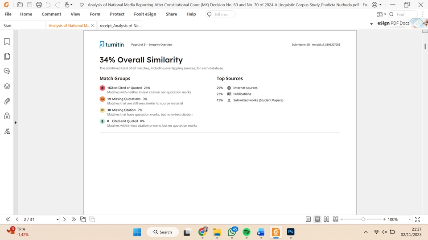The width and height of the screenshot is (428, 240).
Task: Toggle two-page facing view mode
Action: point(326,220)
